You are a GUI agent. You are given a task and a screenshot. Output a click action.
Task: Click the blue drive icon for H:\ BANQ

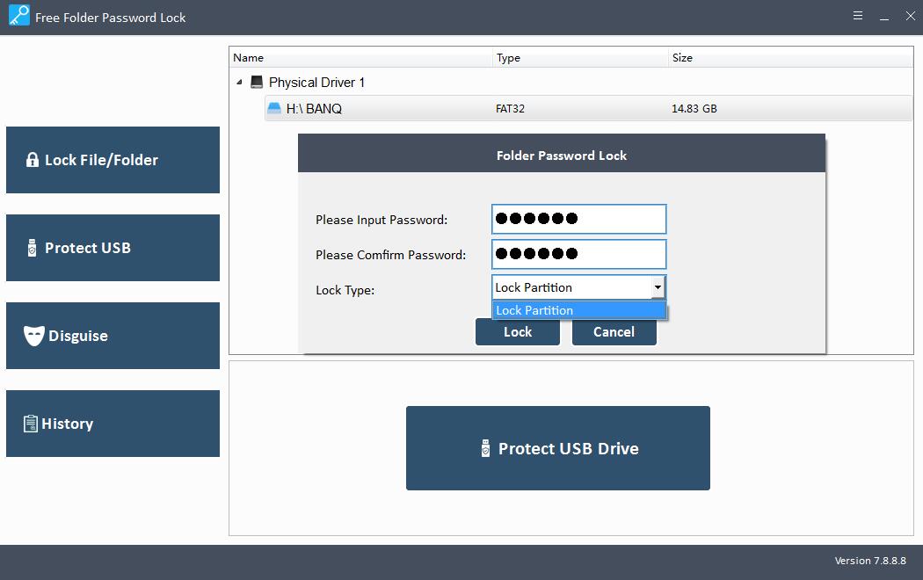pos(273,108)
